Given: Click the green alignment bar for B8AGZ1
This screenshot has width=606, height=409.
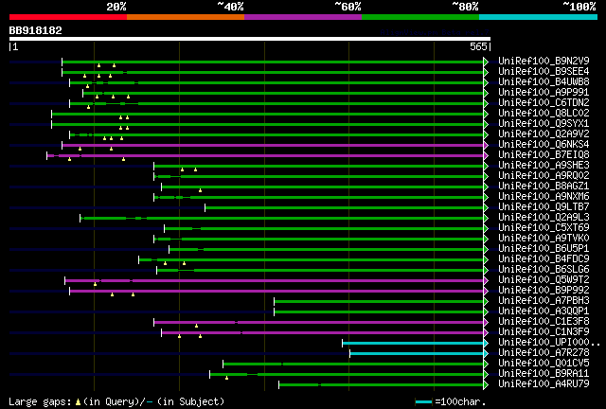Looking at the screenshot, I should click(322, 187).
